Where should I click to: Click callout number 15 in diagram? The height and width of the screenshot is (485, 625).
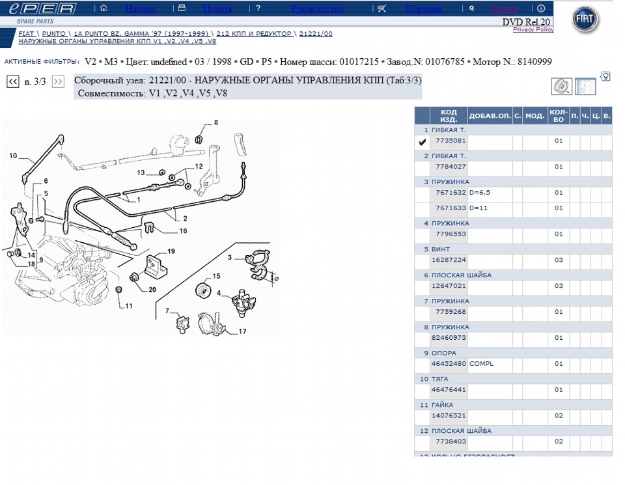pyautogui.click(x=216, y=276)
